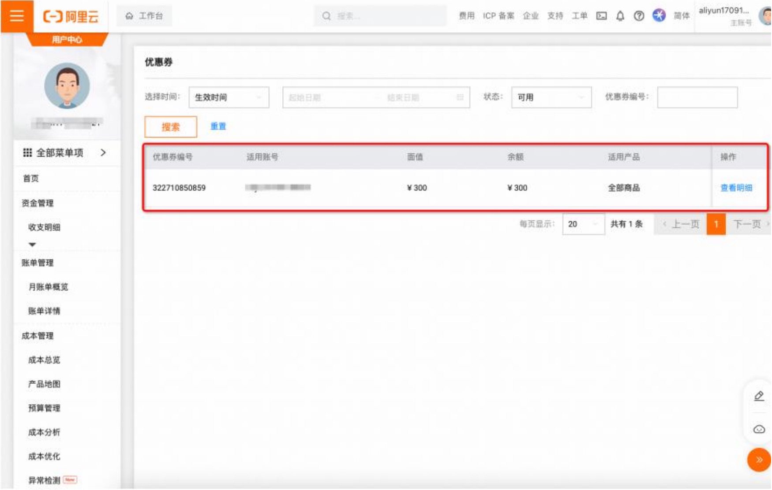Go to 成本分析 in the sidebar

coord(44,432)
